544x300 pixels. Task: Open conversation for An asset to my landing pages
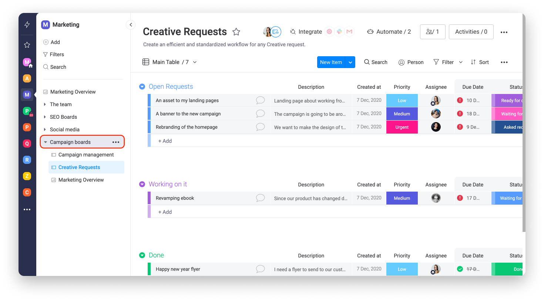261,100
